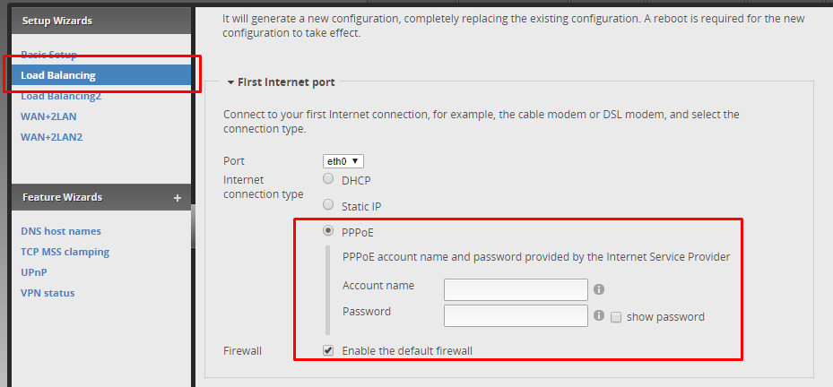
Task: Collapse the First Internet port section
Action: (x=230, y=82)
